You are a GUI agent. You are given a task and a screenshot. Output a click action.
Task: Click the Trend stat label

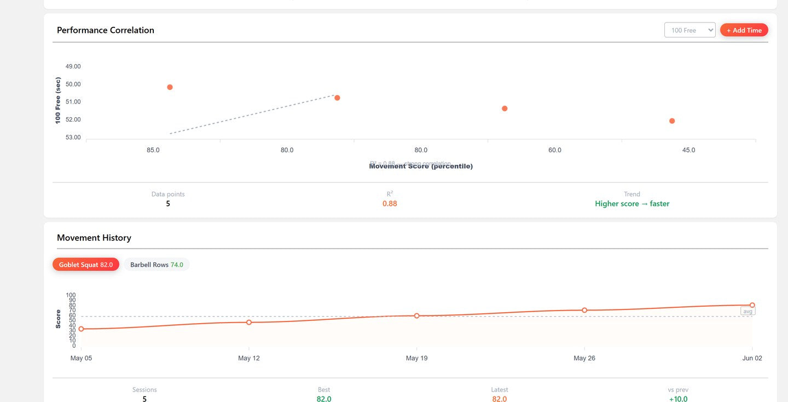coord(632,194)
